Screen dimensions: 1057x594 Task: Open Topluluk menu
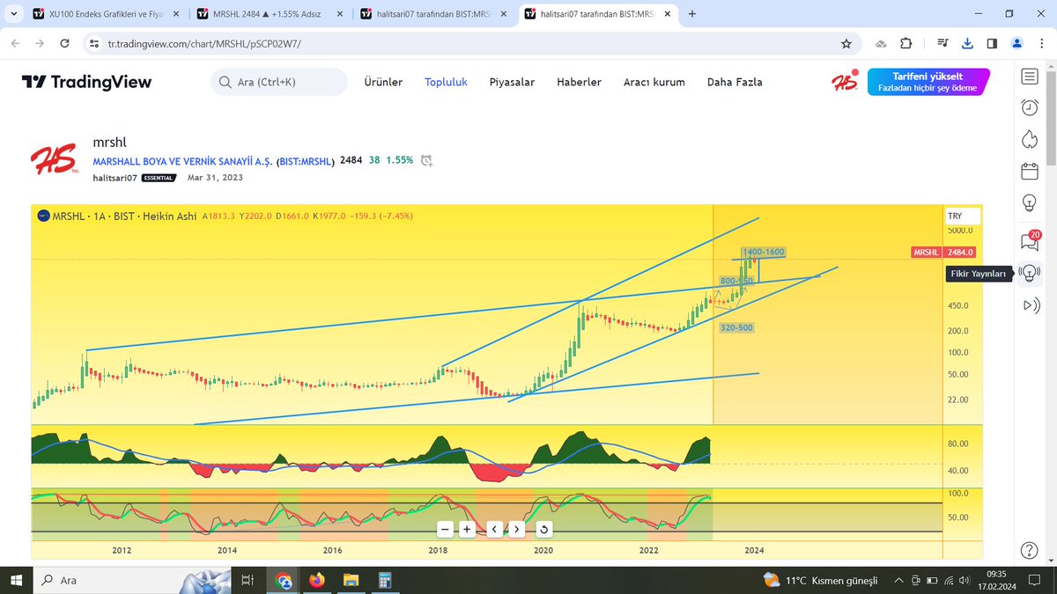[446, 82]
